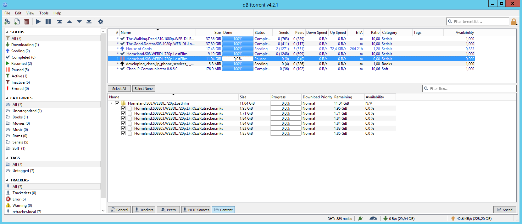
Task: Open the Help menu
Action: [57, 13]
